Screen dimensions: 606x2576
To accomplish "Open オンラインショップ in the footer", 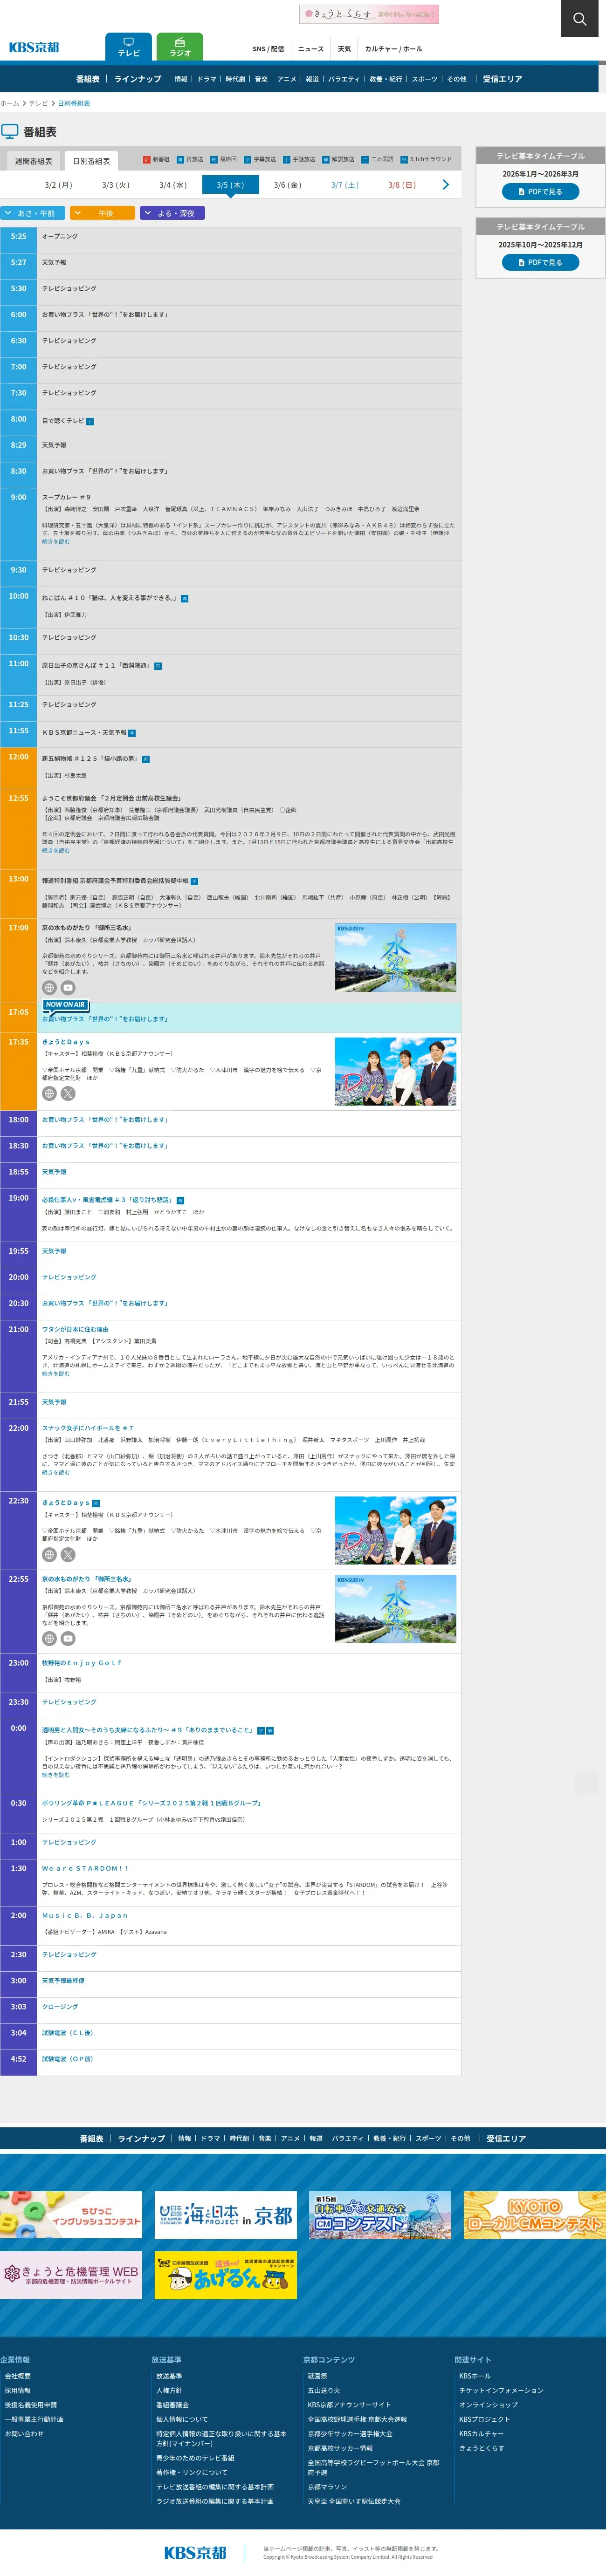I will (489, 2404).
